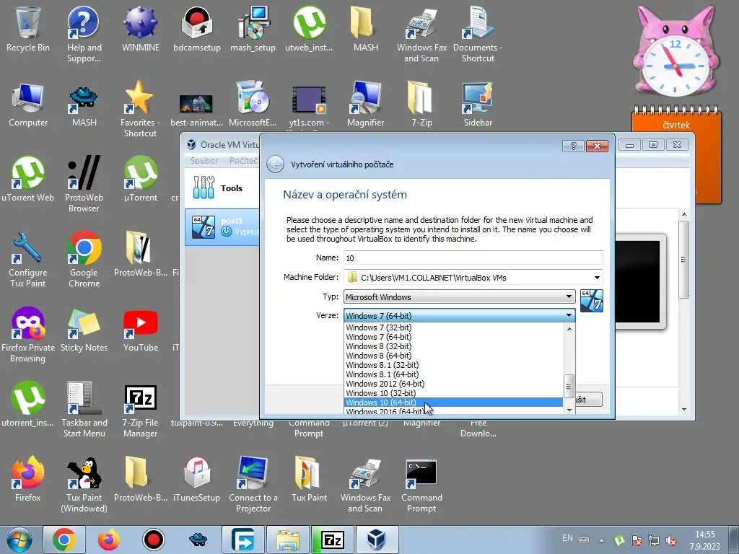Viewport: 739px width, 554px height.
Task: Open Sticky Notes shortcut
Action: point(84,329)
